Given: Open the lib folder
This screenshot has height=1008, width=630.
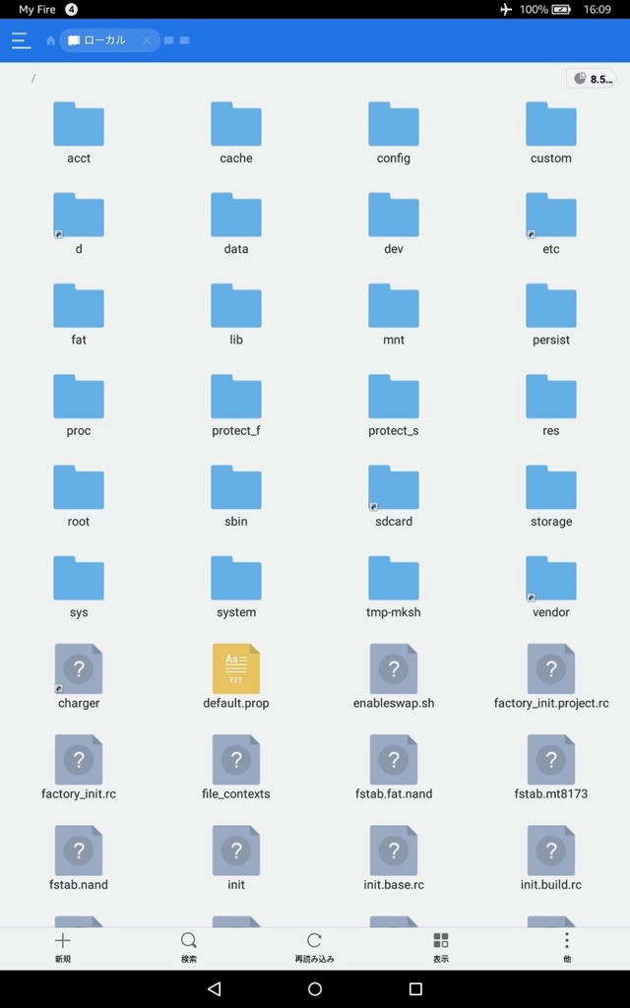Looking at the screenshot, I should (236, 315).
